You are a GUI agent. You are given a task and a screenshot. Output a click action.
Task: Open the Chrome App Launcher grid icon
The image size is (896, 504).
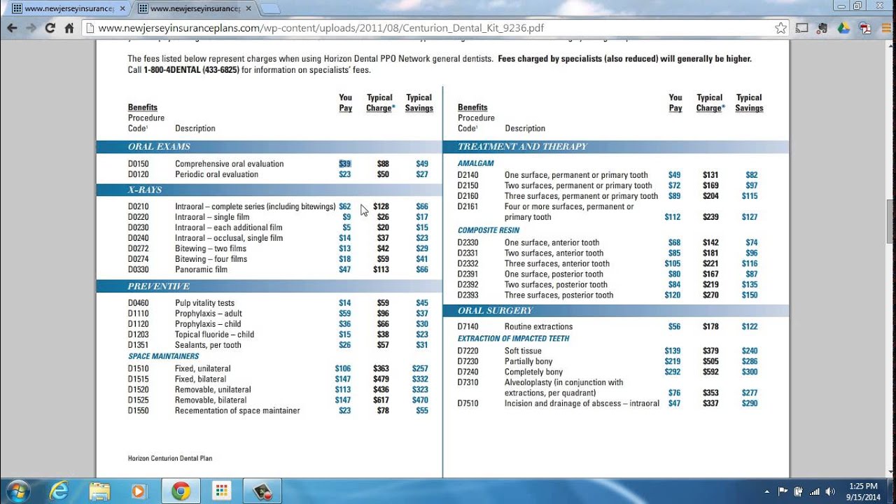tap(222, 491)
